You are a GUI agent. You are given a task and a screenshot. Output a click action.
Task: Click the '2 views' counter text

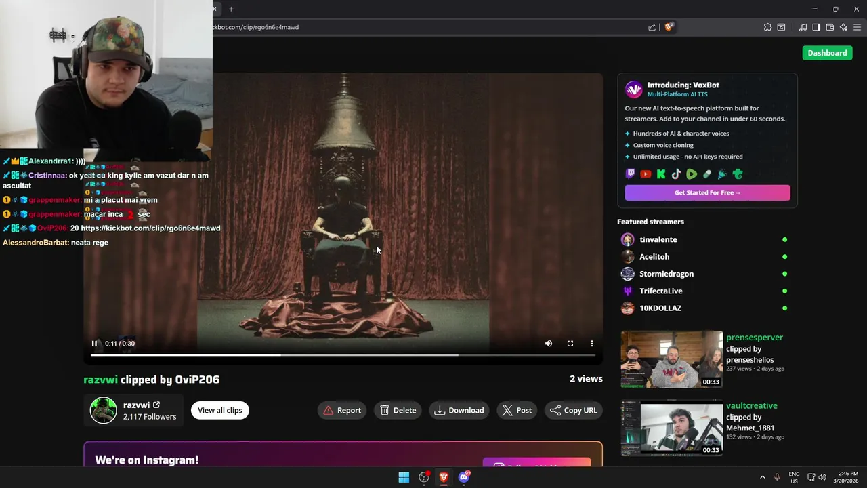(586, 379)
